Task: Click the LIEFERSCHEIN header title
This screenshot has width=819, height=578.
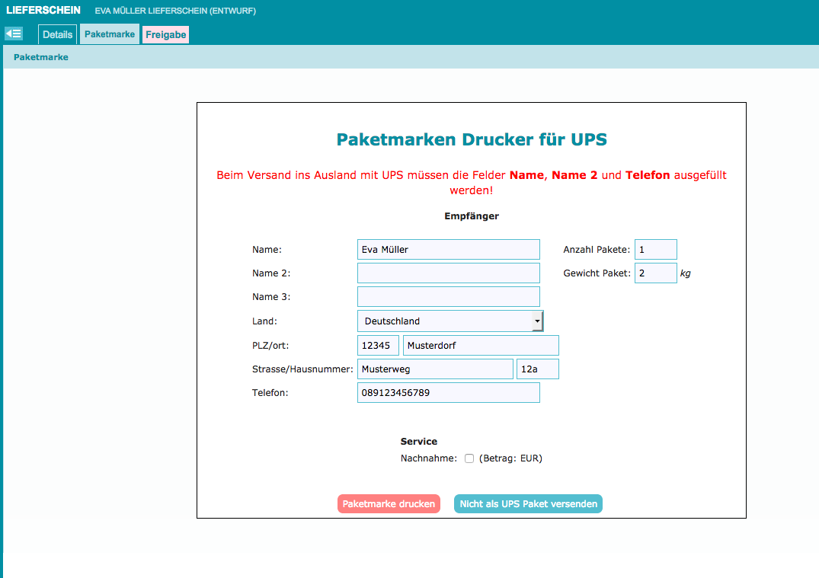Action: coord(43,11)
